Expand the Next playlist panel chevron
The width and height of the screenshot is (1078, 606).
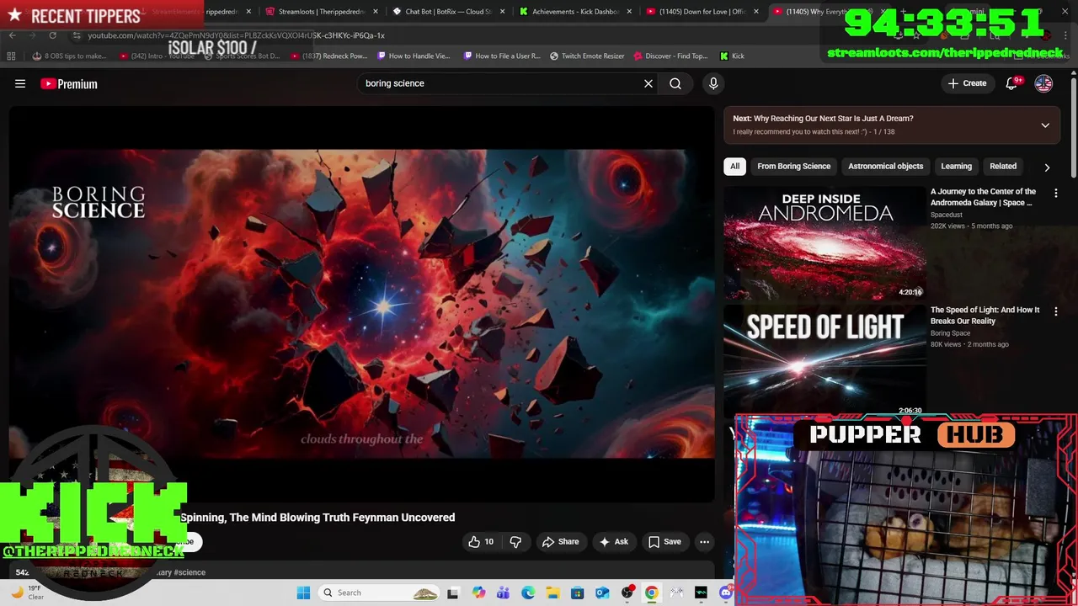pyautogui.click(x=1045, y=125)
